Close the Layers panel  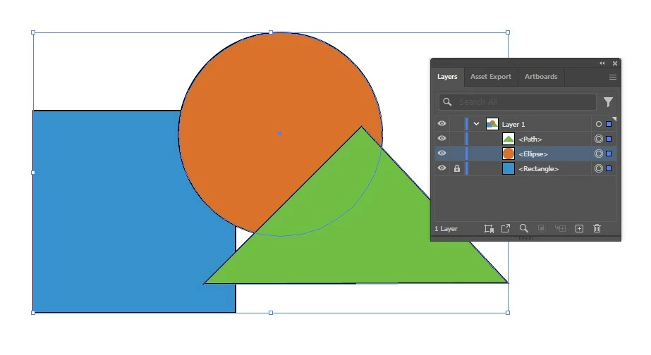point(615,63)
